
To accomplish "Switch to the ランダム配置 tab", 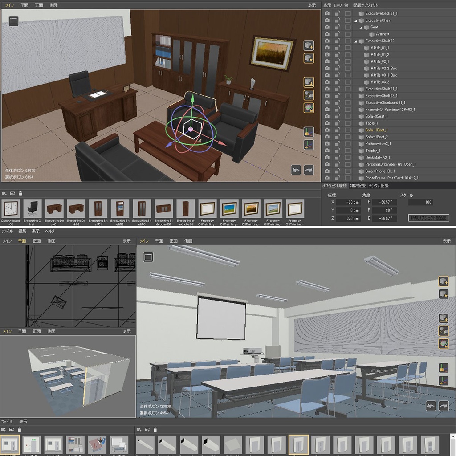I will tap(378, 186).
